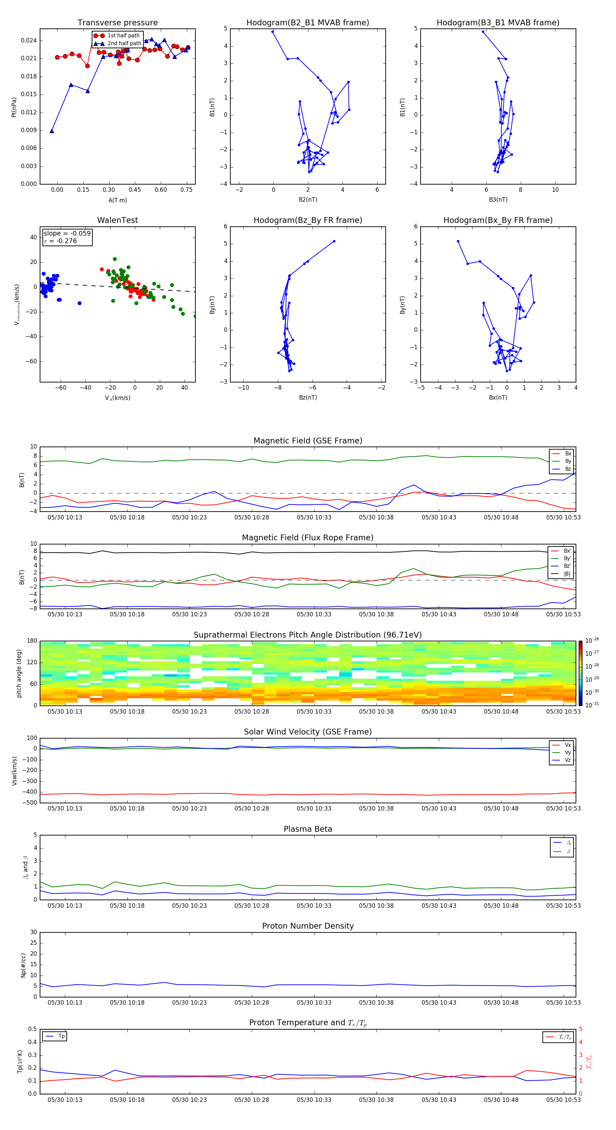This screenshot has height=1130, width=616.
Task: Select '2nd half path' legend entry
Action: (117, 43)
